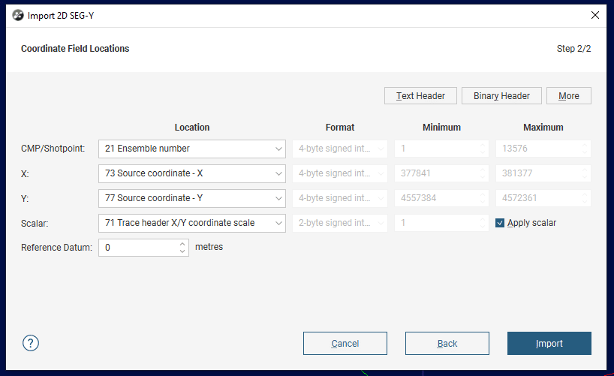Cancel the SEG-Y import
This screenshot has height=376, width=614.
point(345,344)
